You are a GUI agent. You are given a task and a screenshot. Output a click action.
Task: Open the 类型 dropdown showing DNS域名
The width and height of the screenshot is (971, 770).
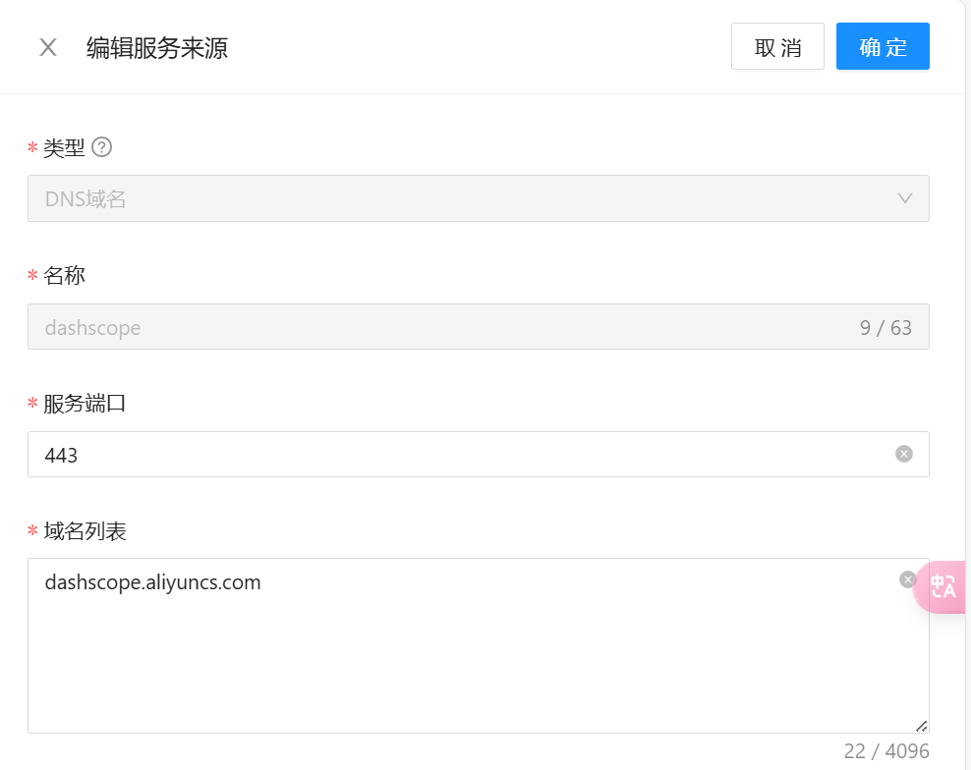462,198
